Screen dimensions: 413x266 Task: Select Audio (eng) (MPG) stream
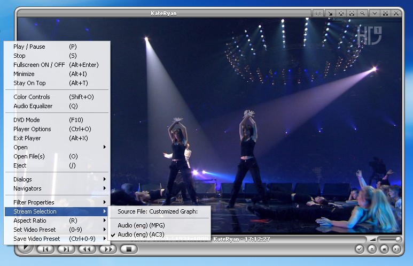coord(160,225)
